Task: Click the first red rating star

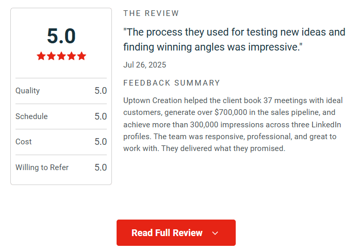Action: tap(41, 56)
